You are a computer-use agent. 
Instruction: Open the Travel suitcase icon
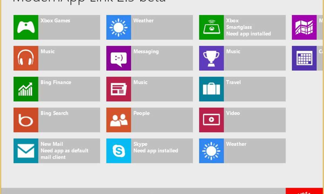coord(211,89)
